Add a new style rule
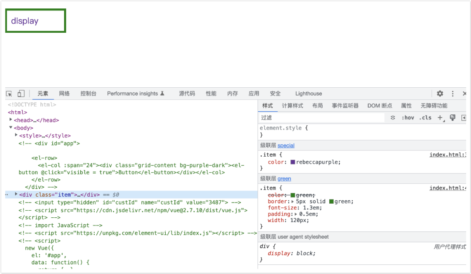Image resolution: width=471 pixels, height=274 pixels. [440, 118]
